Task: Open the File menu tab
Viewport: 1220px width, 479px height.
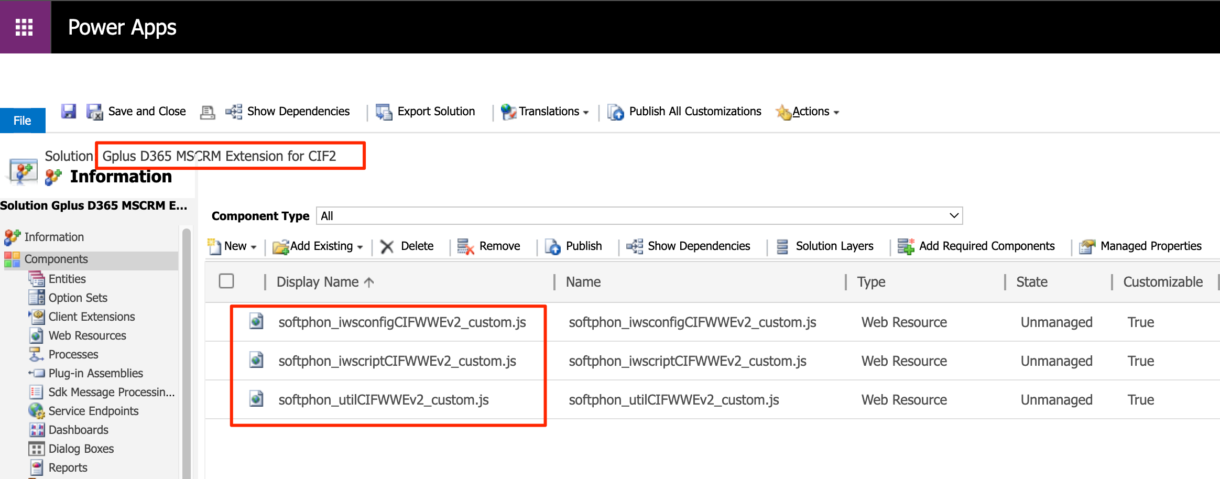Action: pos(23,121)
